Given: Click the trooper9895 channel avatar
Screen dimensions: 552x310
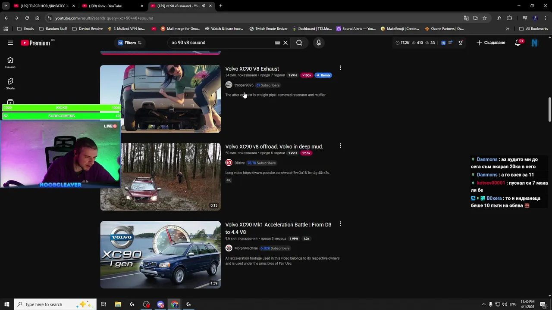Looking at the screenshot, I should tap(229, 85).
